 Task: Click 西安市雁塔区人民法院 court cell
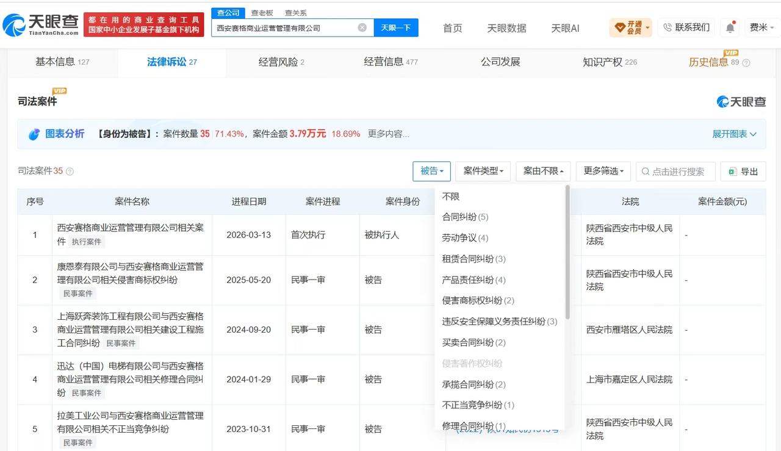(629, 330)
